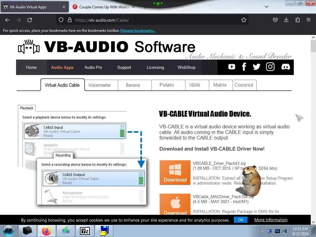The width and height of the screenshot is (316, 237).
Task: Open the Downloads arrow icon
Action: 286,20
